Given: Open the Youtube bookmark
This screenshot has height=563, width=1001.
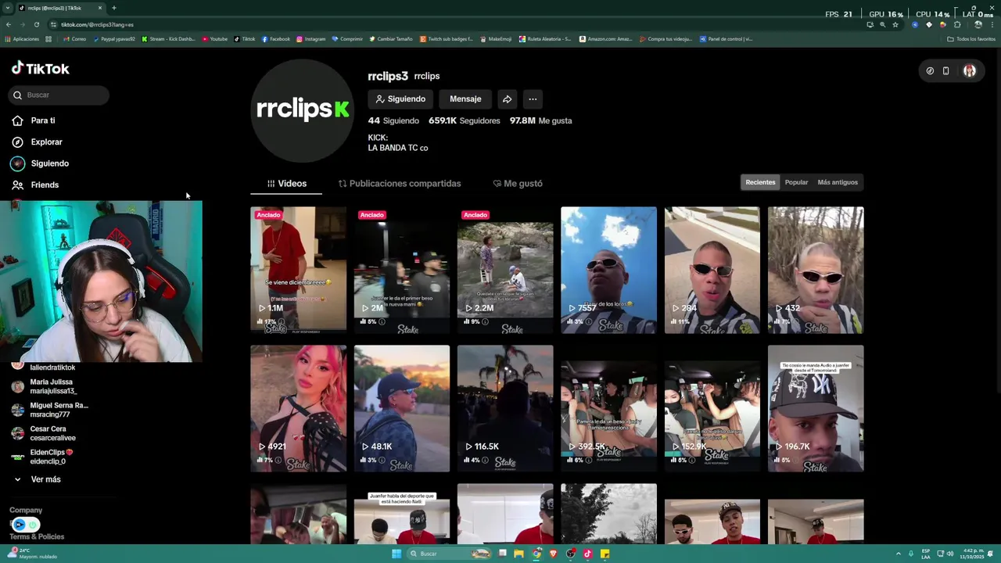Looking at the screenshot, I should point(215,39).
